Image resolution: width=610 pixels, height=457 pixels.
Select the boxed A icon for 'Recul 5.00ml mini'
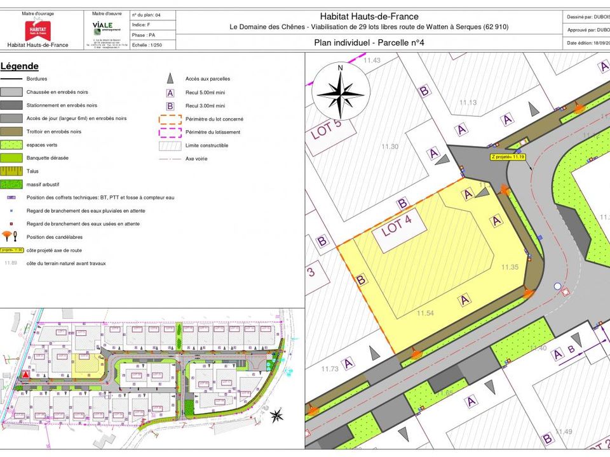[170, 93]
